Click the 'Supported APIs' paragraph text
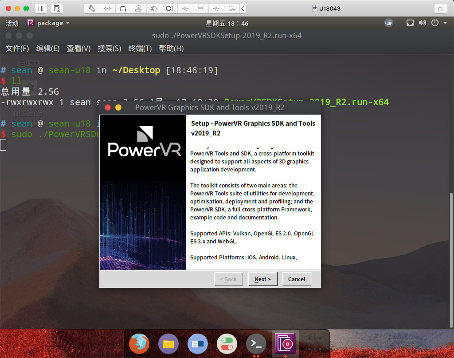 (252, 237)
